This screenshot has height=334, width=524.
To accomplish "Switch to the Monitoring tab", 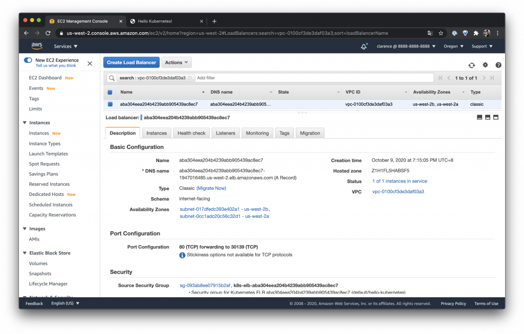I will point(257,133).
